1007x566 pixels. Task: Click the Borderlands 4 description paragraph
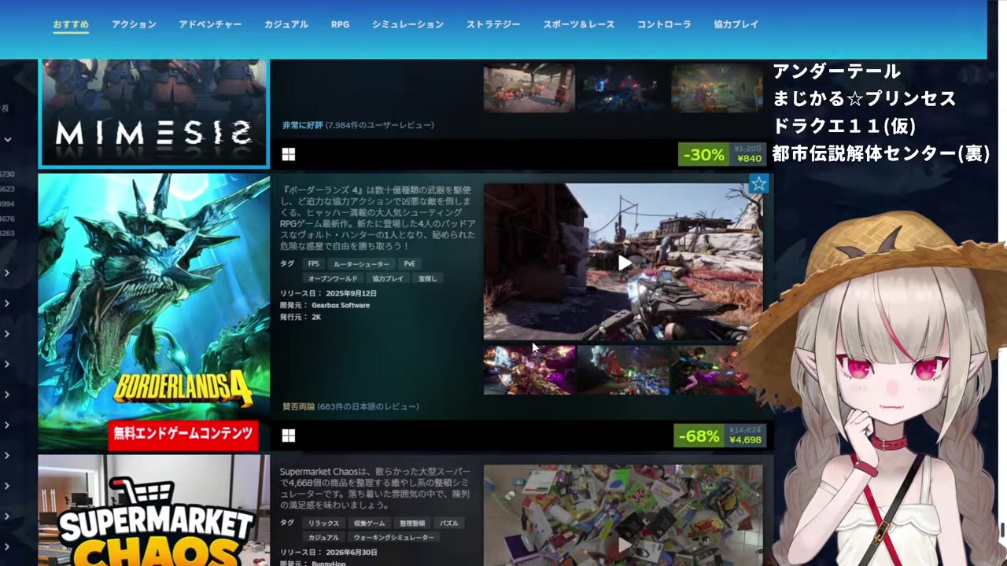(x=378, y=218)
